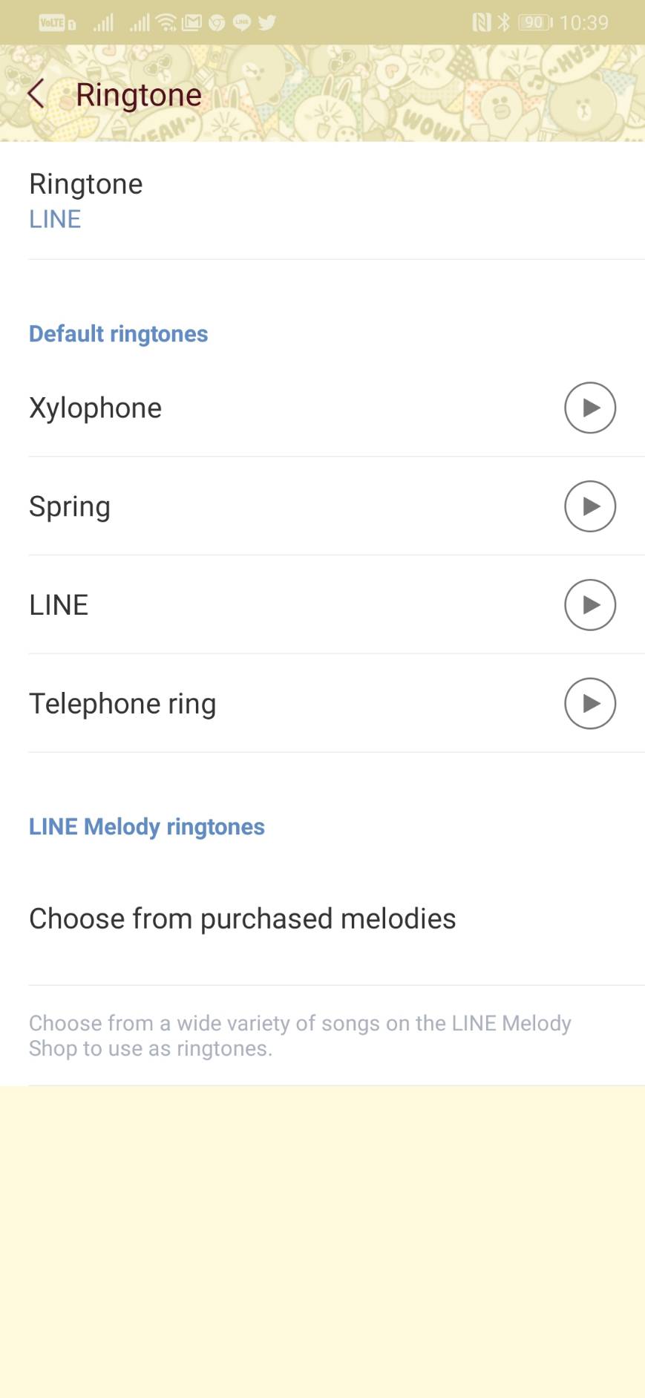Play the Spring ringtone preview
The image size is (645, 1398).
click(x=589, y=506)
